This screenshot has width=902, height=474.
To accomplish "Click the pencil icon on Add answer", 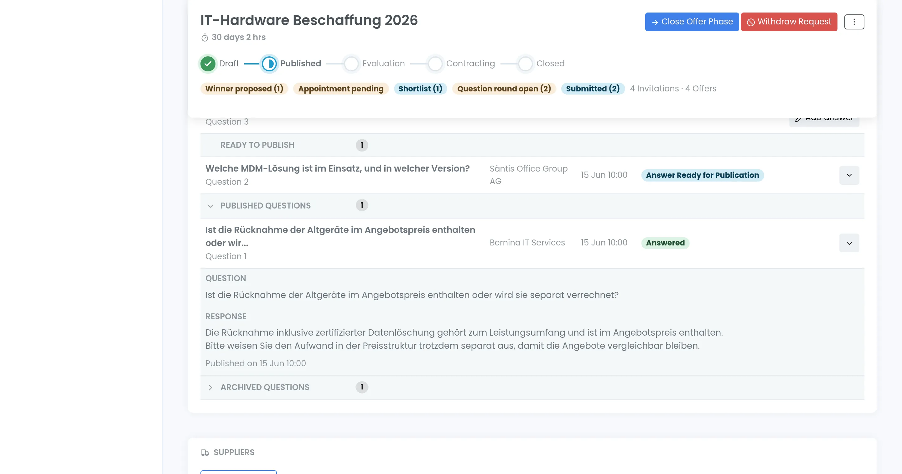I will (798, 119).
